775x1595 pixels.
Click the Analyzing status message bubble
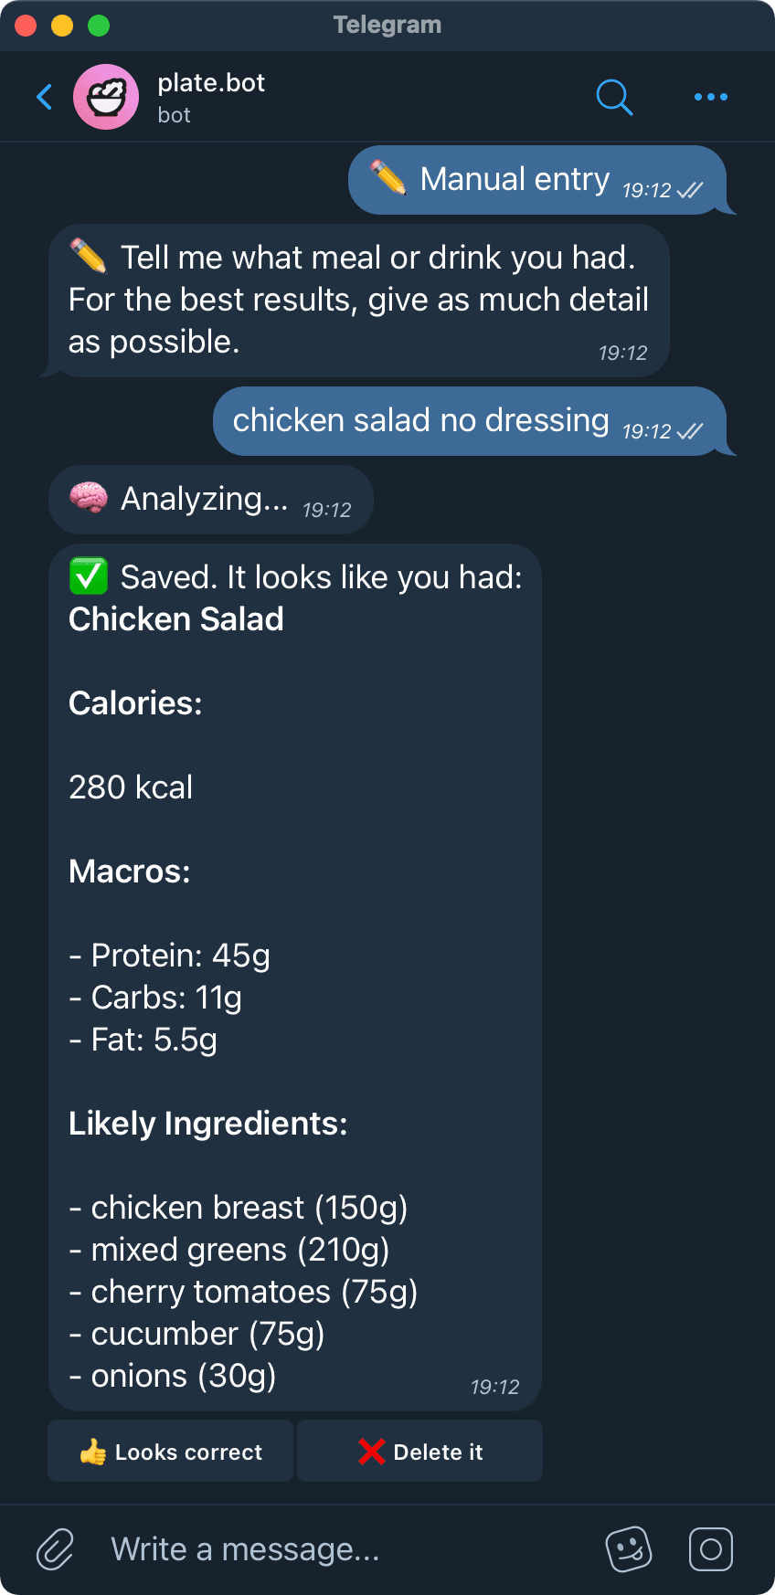click(211, 500)
